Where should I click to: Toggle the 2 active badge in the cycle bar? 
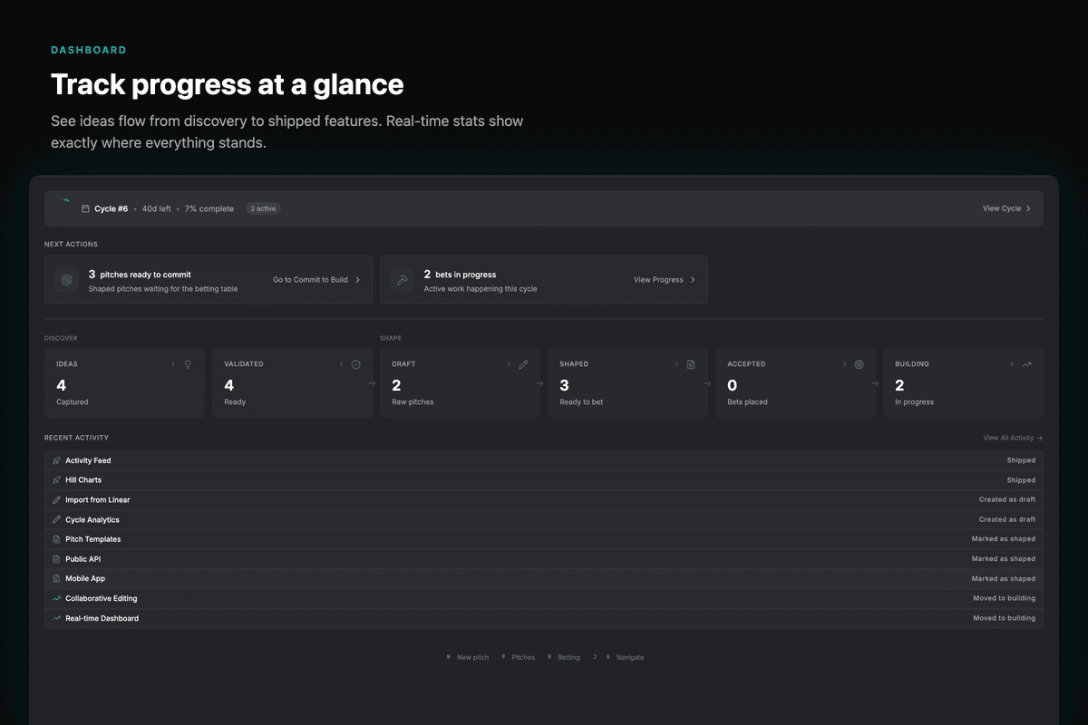point(262,208)
